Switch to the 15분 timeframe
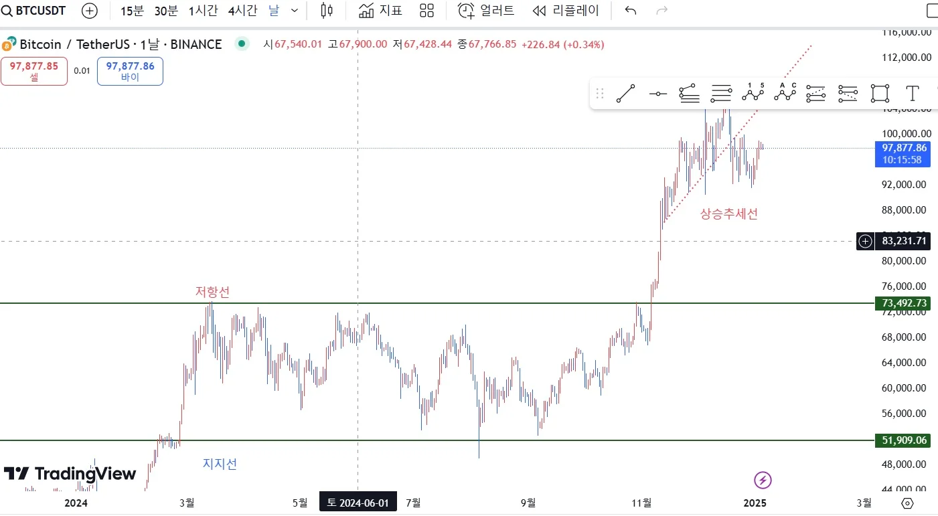The height and width of the screenshot is (516, 938). pos(133,11)
